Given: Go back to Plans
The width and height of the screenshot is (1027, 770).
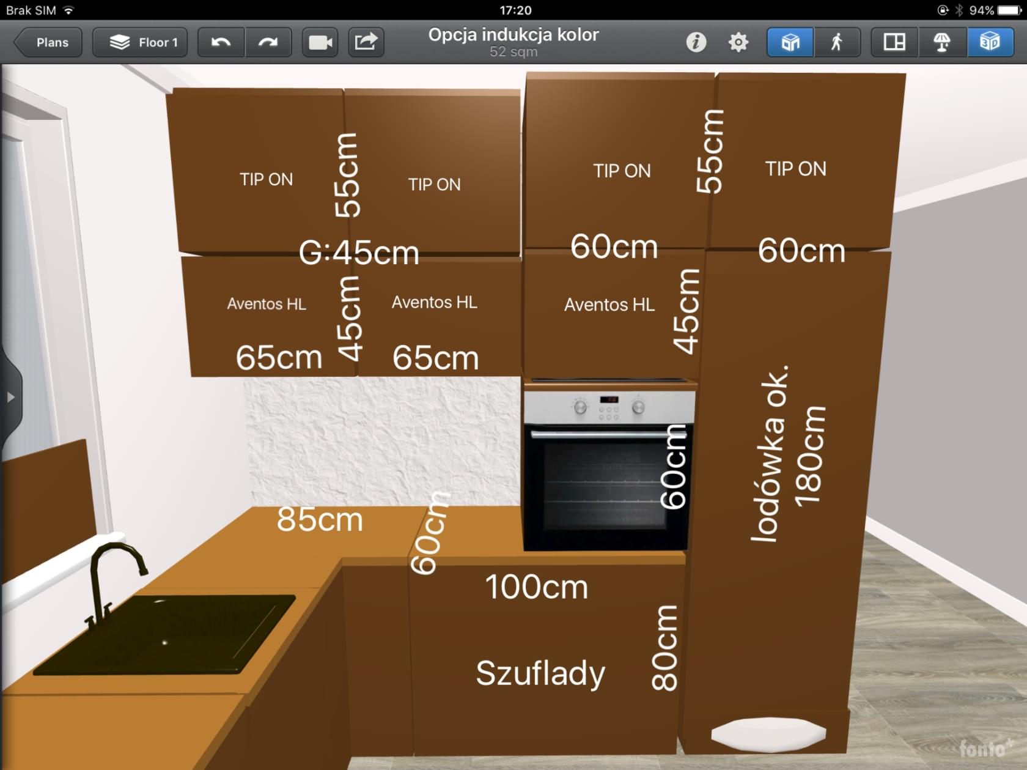Looking at the screenshot, I should [48, 42].
